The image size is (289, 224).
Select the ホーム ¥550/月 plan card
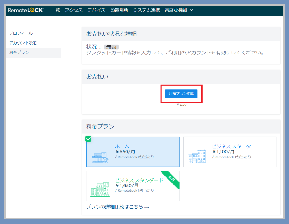pyautogui.click(x=133, y=152)
